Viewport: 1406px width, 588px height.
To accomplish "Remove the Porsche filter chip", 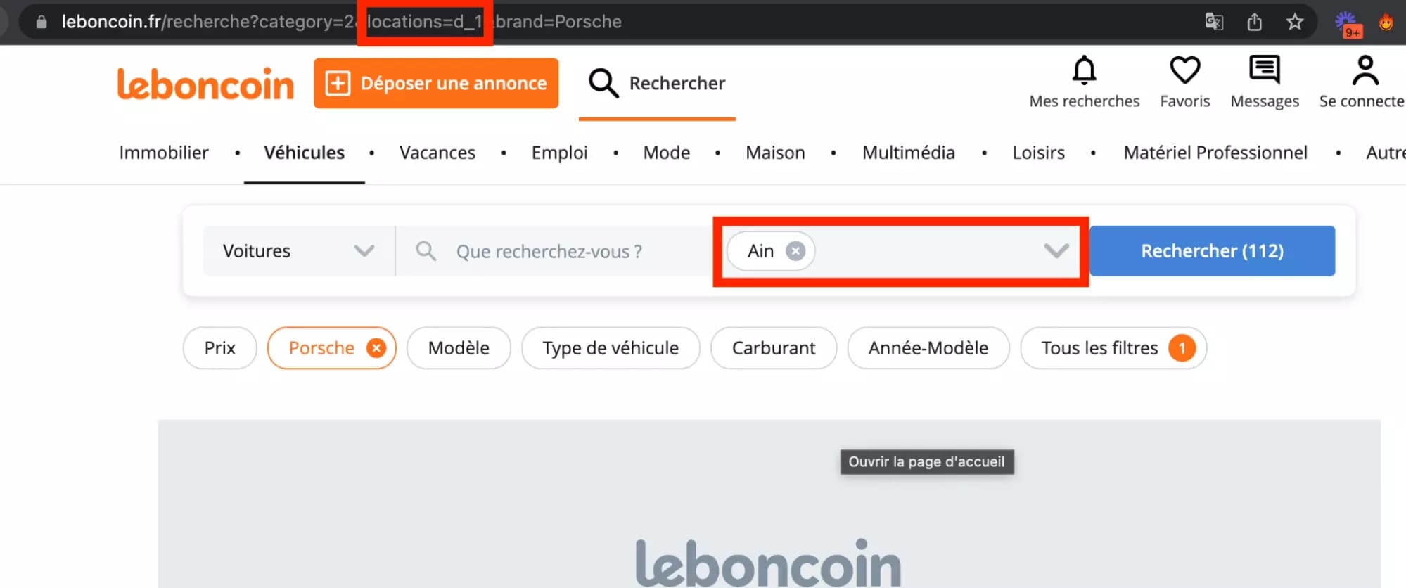I will (x=376, y=347).
